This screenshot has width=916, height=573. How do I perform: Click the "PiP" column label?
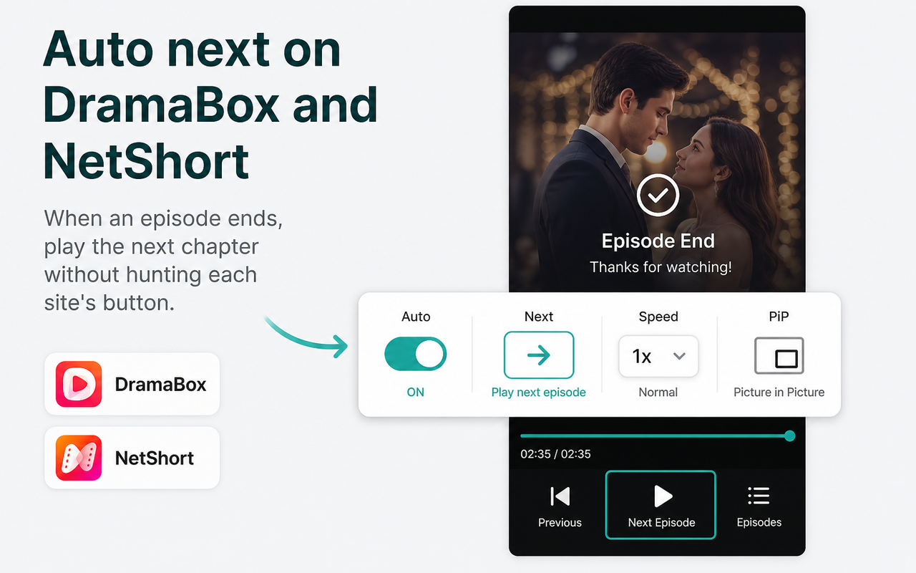coord(779,317)
